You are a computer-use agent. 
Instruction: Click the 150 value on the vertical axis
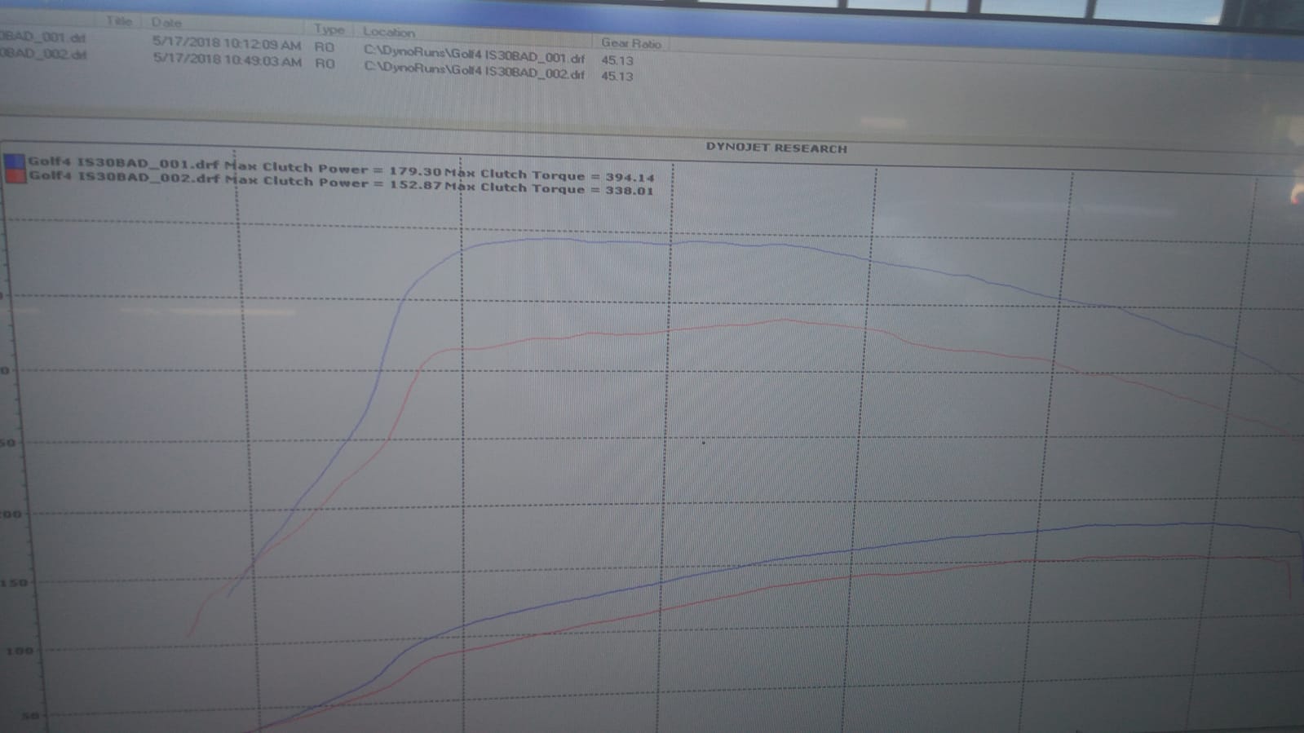click(x=14, y=583)
